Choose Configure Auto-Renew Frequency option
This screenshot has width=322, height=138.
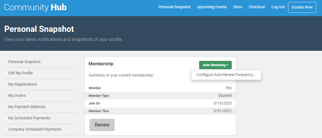226,75
